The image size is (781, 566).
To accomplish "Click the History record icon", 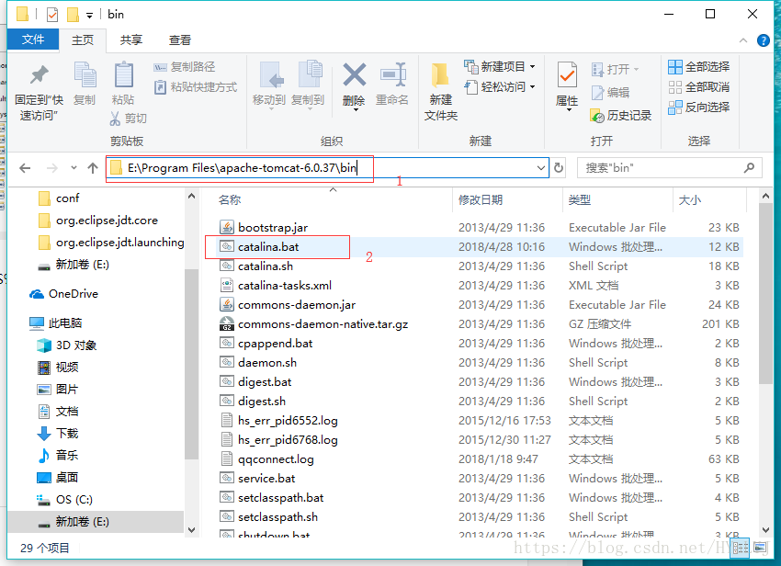I will point(596,116).
